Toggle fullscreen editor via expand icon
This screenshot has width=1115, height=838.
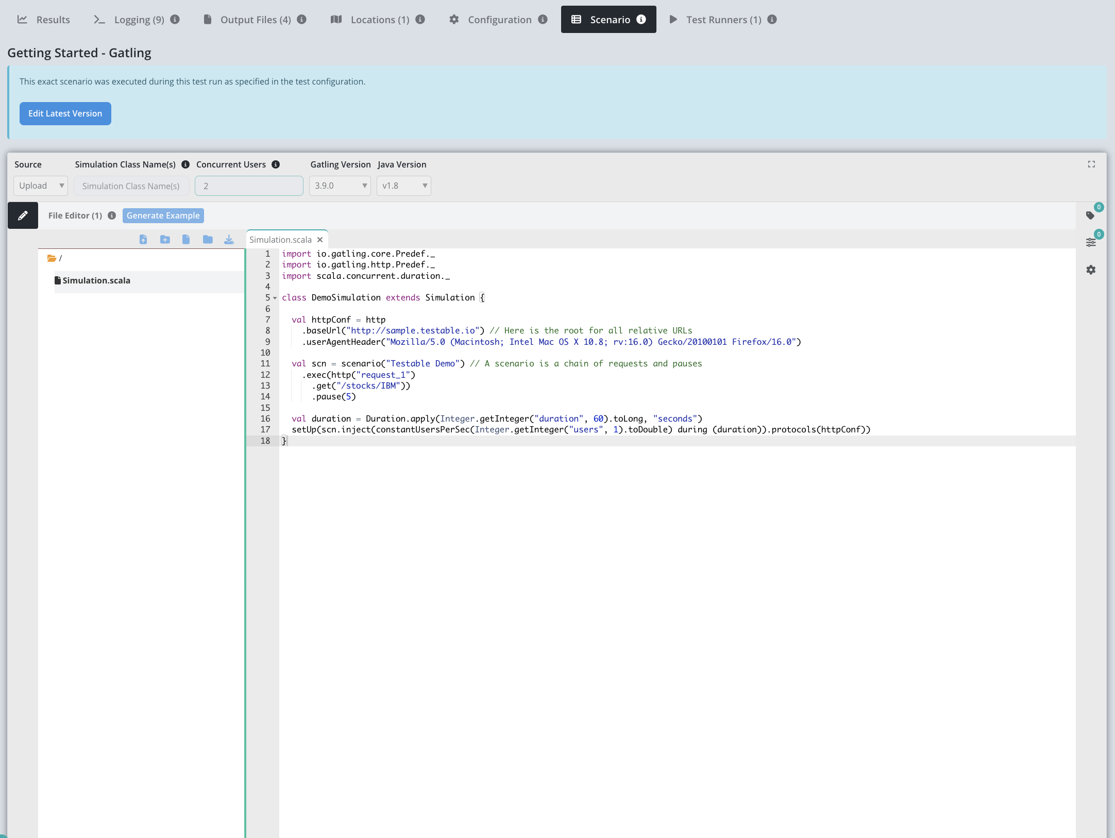1091,164
